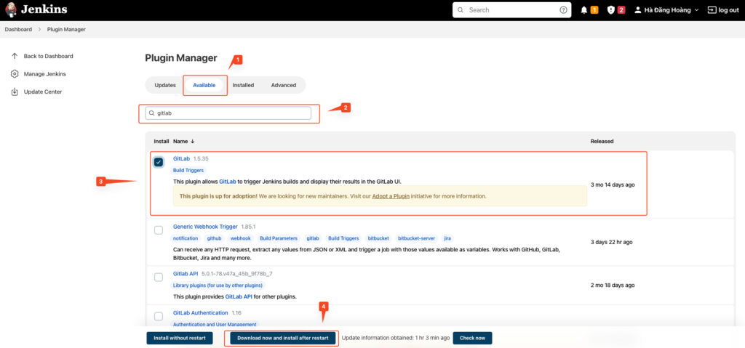Check the GitLab Authentication plugin checkbox
Screen dimensions: 745x348
tap(159, 316)
